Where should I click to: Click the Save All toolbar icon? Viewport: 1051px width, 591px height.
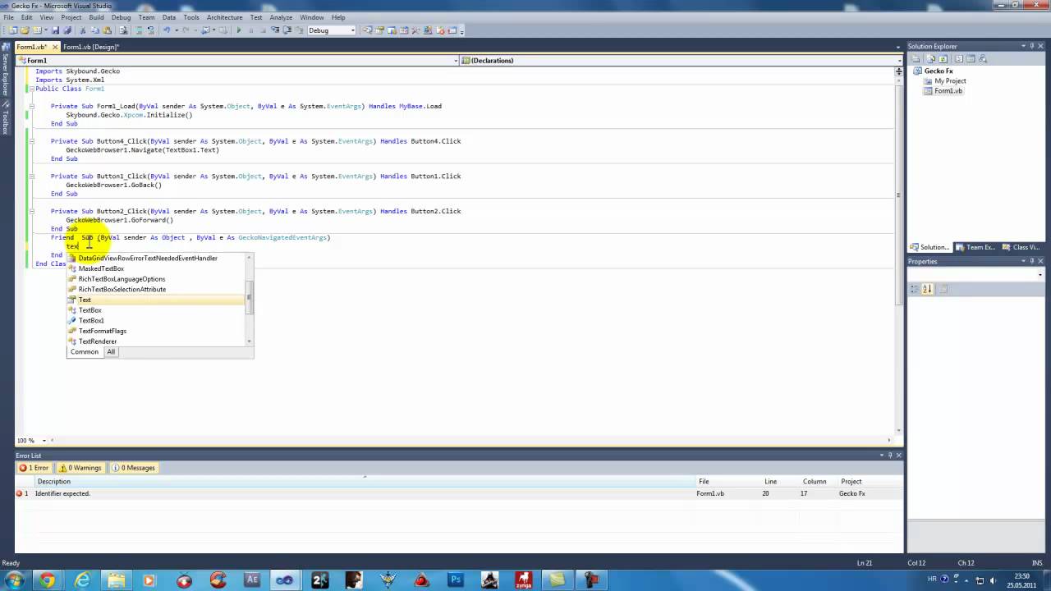click(x=67, y=30)
